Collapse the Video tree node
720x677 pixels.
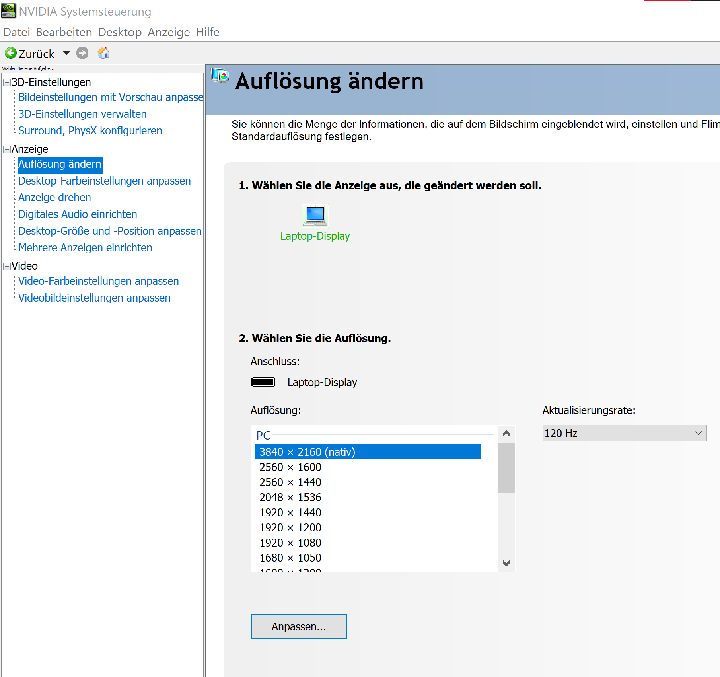(7, 266)
